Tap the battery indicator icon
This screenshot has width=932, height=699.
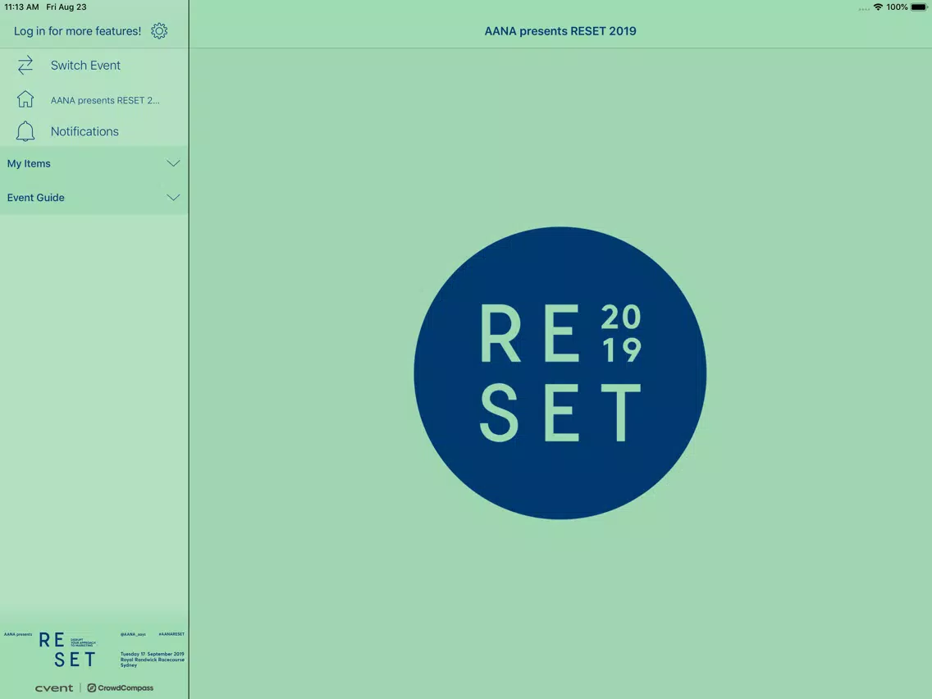pos(919,7)
